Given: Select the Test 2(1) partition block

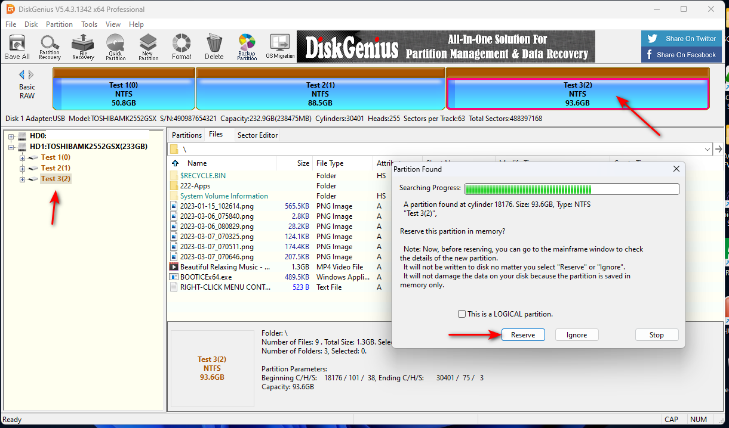Looking at the screenshot, I should pyautogui.click(x=321, y=89).
